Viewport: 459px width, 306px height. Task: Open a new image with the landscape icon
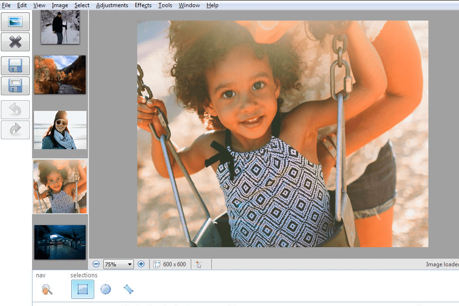click(x=15, y=21)
